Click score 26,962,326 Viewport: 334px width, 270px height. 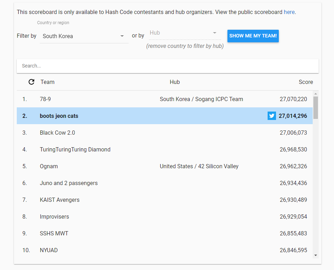[x=293, y=166]
